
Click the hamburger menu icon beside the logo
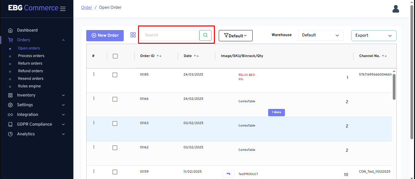[63, 9]
